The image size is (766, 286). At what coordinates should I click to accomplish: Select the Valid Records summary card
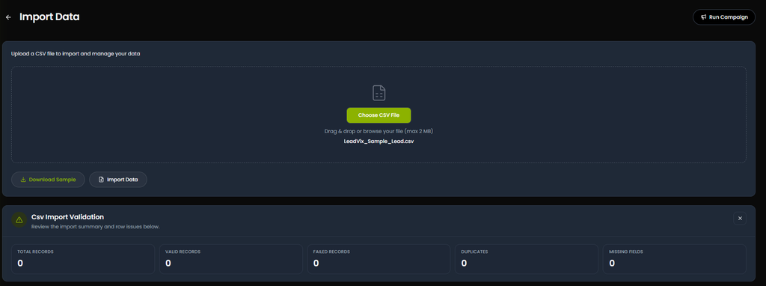coord(231,259)
